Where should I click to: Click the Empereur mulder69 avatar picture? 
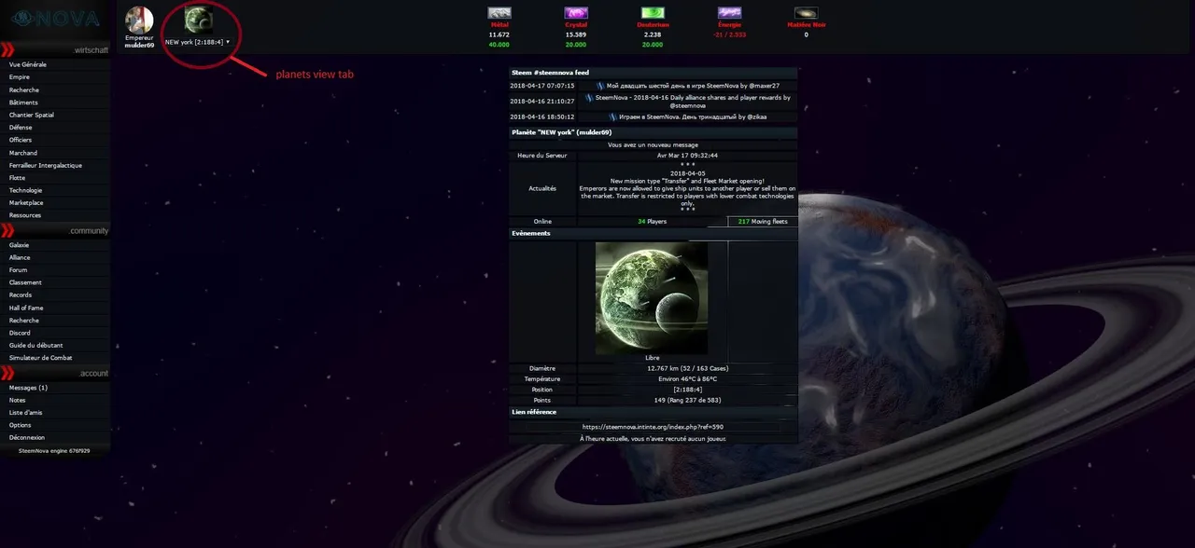click(139, 19)
